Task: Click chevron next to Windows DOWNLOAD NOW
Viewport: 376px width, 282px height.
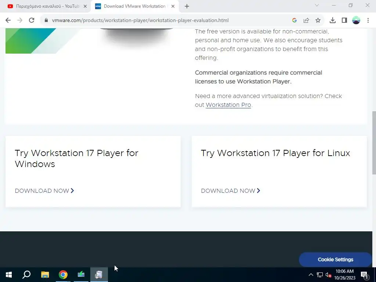Action: (x=72, y=191)
